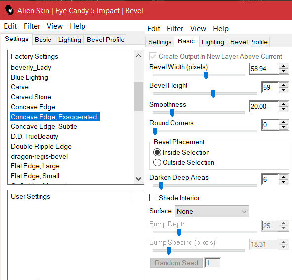This screenshot has width=292, height=280.
Task: Switch to the right Settings tab
Action: (160, 42)
